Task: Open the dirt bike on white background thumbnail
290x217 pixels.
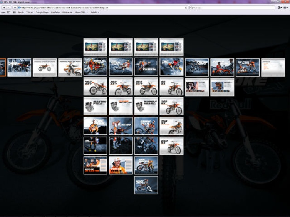Action: [x=45, y=67]
